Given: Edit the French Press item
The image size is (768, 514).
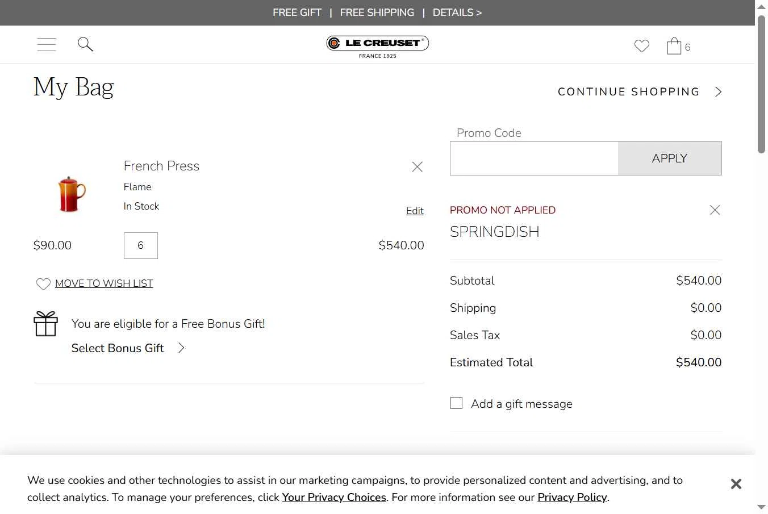Looking at the screenshot, I should pos(415,211).
